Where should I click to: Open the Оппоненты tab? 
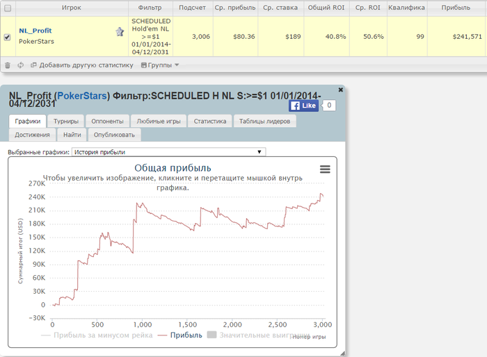(x=107, y=121)
